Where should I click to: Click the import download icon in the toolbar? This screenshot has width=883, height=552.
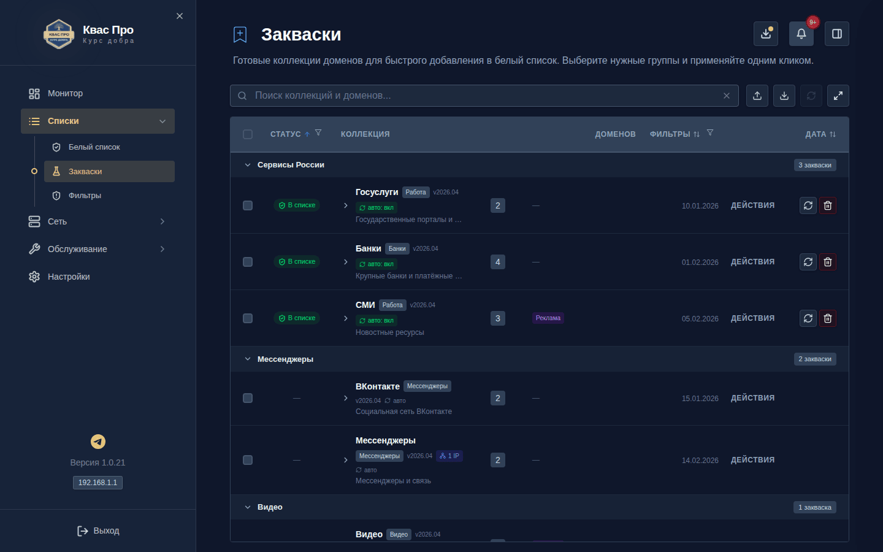point(784,96)
